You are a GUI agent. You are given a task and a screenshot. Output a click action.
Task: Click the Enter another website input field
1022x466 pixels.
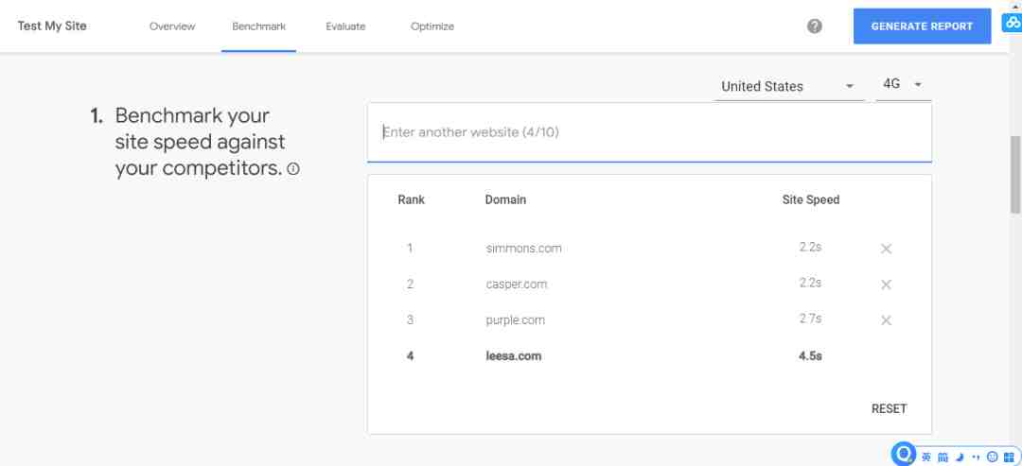(649, 132)
